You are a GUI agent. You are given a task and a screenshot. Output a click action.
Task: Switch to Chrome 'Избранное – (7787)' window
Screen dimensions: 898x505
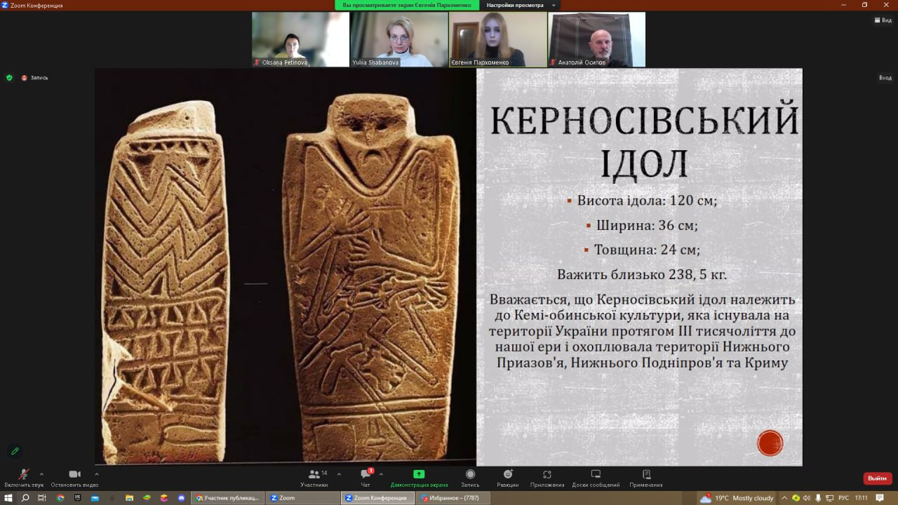point(453,498)
